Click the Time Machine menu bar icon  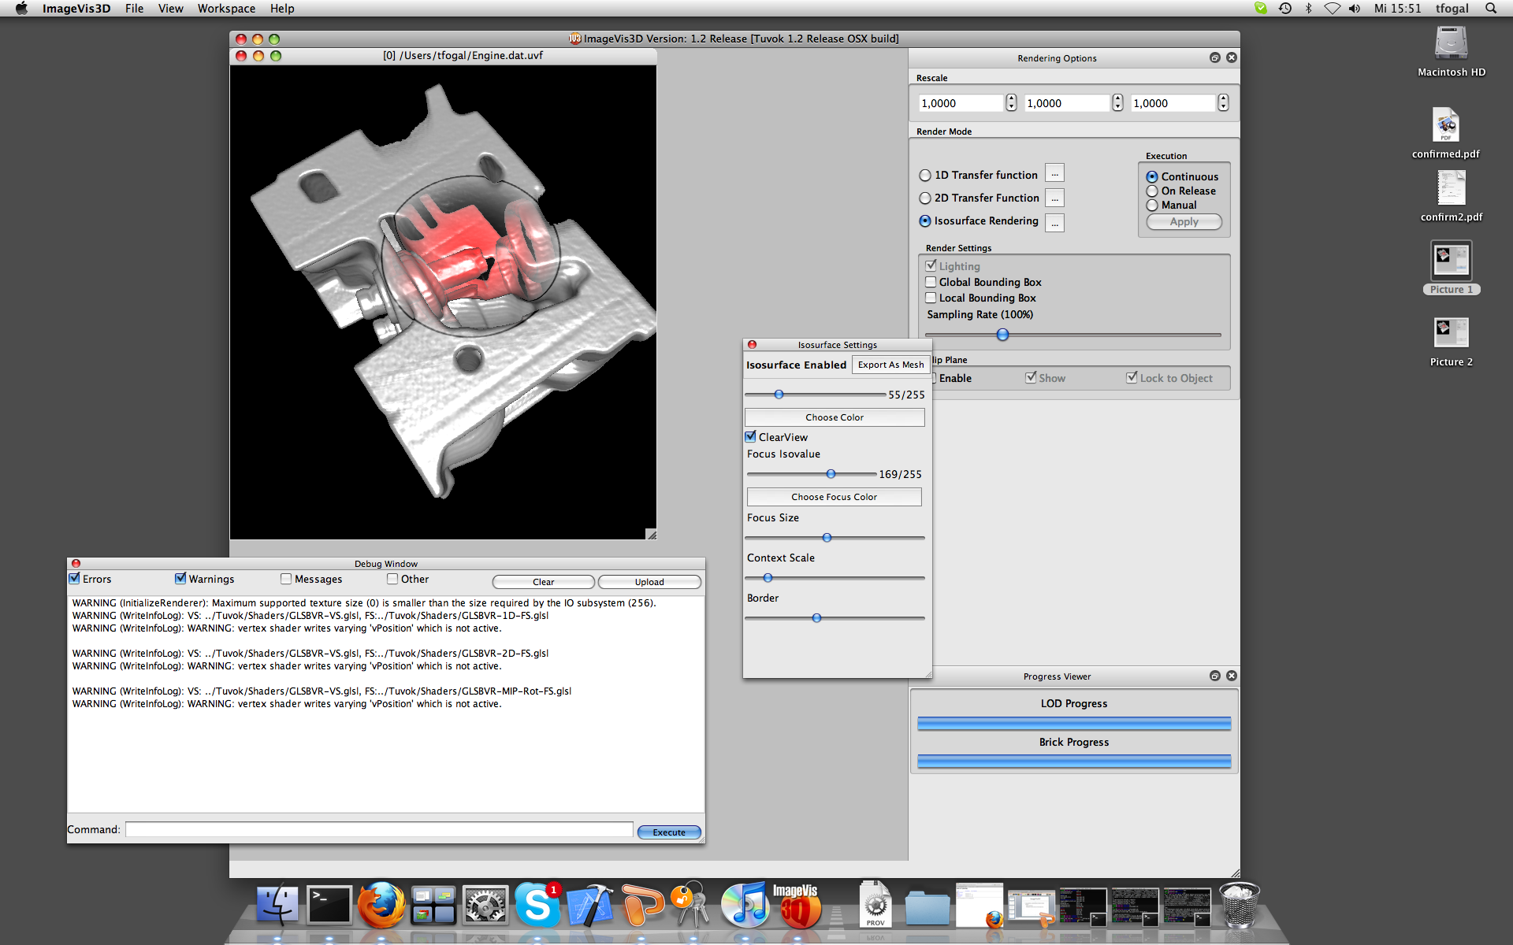[1285, 9]
